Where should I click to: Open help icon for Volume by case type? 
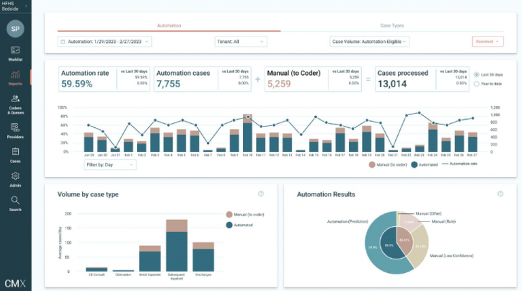(261, 194)
